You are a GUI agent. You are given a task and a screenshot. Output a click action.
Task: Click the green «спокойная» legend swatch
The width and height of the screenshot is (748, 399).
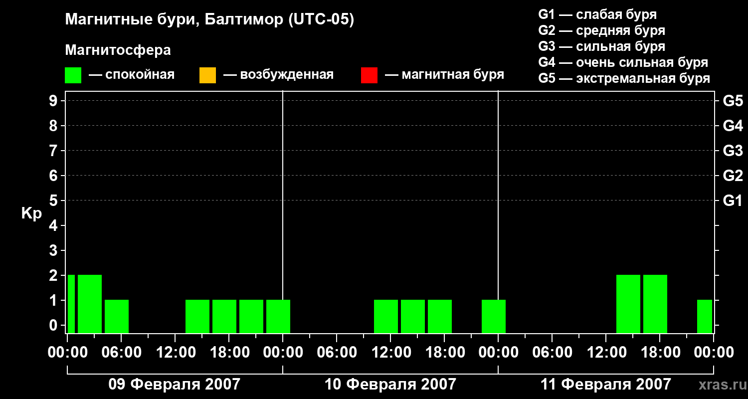pyautogui.click(x=73, y=75)
